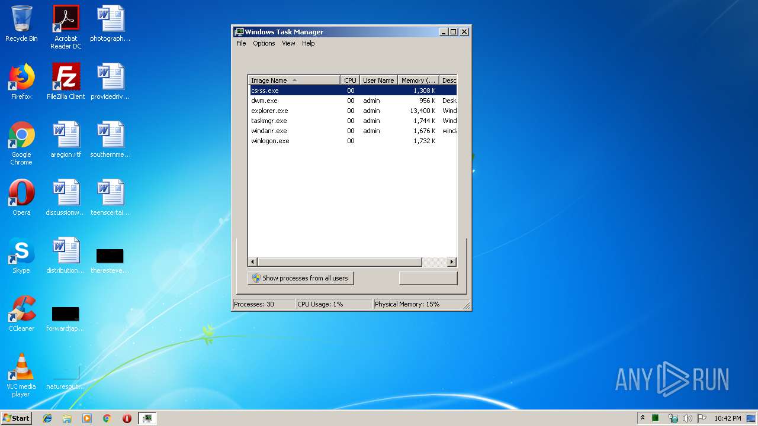The width and height of the screenshot is (758, 426).
Task: Open FileZilla Client shortcut
Action: (66, 82)
